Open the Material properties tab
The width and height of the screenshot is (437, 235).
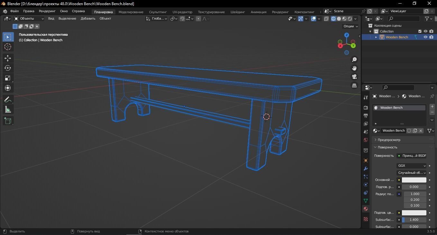tap(366, 209)
